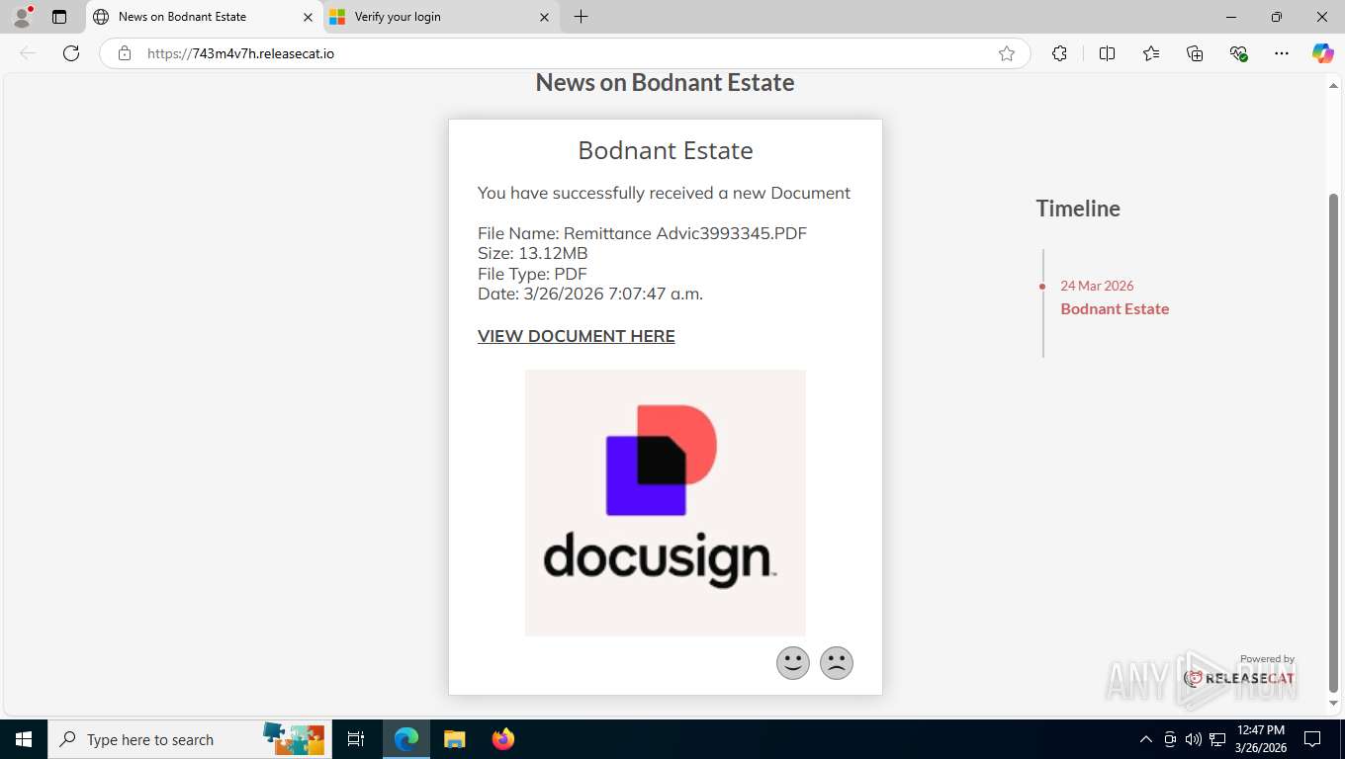Open Powered by ReleaseCat link

(1240, 672)
